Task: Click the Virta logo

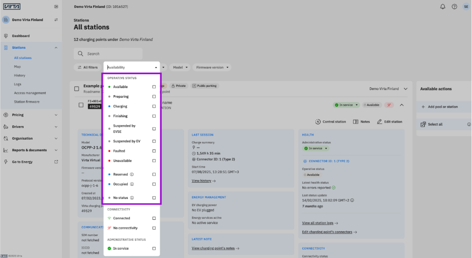Action: pyautogui.click(x=12, y=6)
